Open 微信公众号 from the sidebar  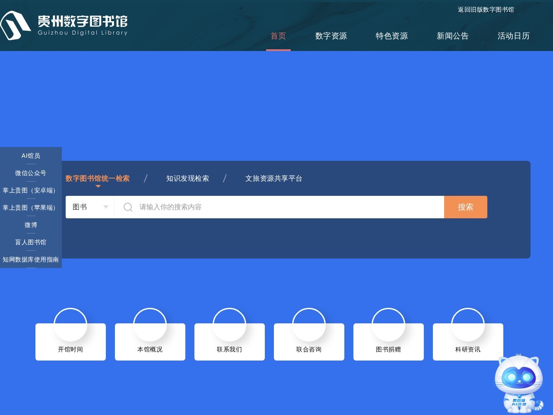pos(31,173)
